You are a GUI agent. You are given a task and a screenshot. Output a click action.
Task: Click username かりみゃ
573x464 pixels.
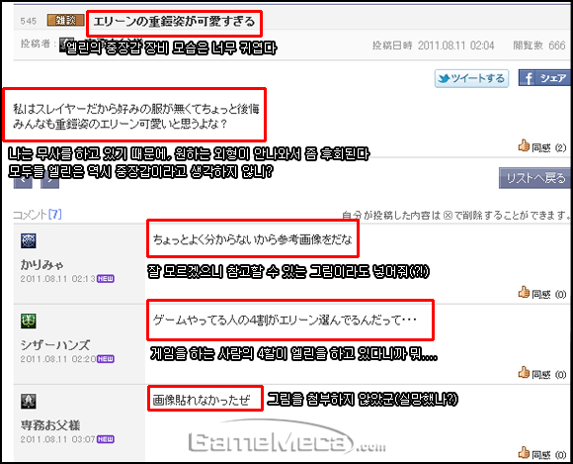coord(42,264)
